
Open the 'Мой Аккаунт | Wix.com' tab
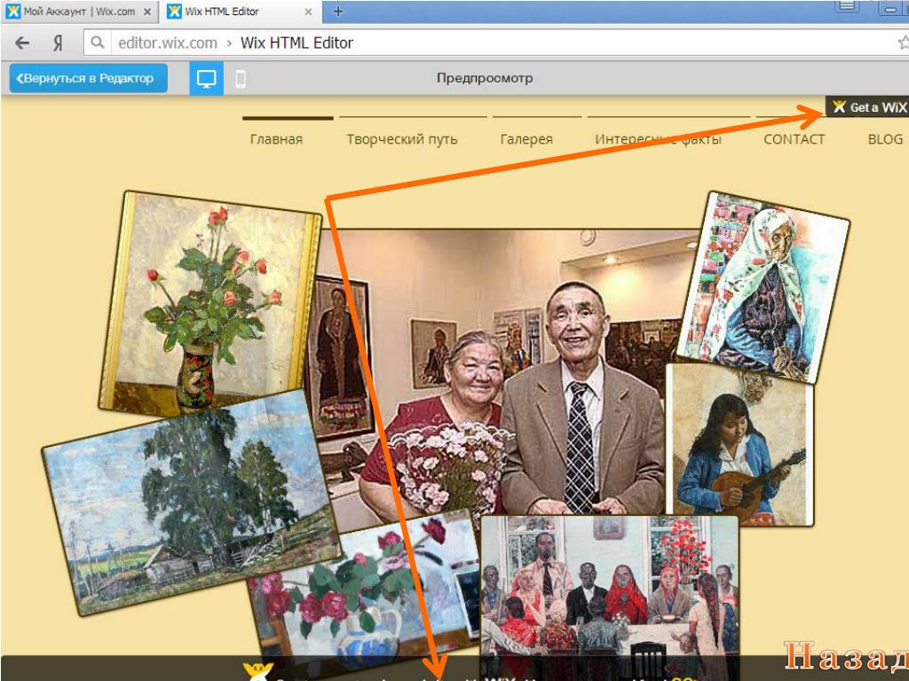(79, 11)
